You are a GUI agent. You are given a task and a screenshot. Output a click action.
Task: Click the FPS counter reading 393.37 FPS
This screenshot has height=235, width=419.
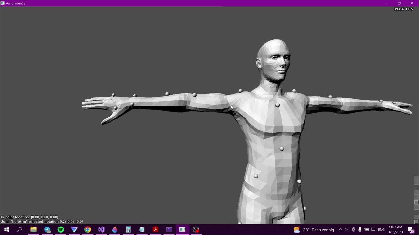(x=403, y=9)
